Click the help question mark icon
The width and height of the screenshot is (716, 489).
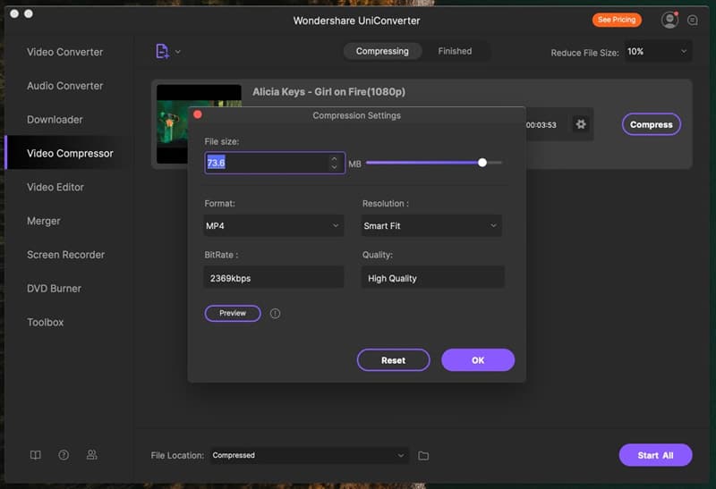(x=64, y=455)
